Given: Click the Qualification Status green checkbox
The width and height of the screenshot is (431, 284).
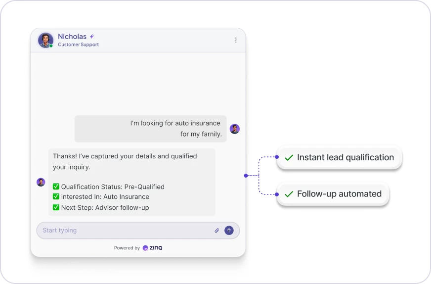Looking at the screenshot, I should 56,187.
